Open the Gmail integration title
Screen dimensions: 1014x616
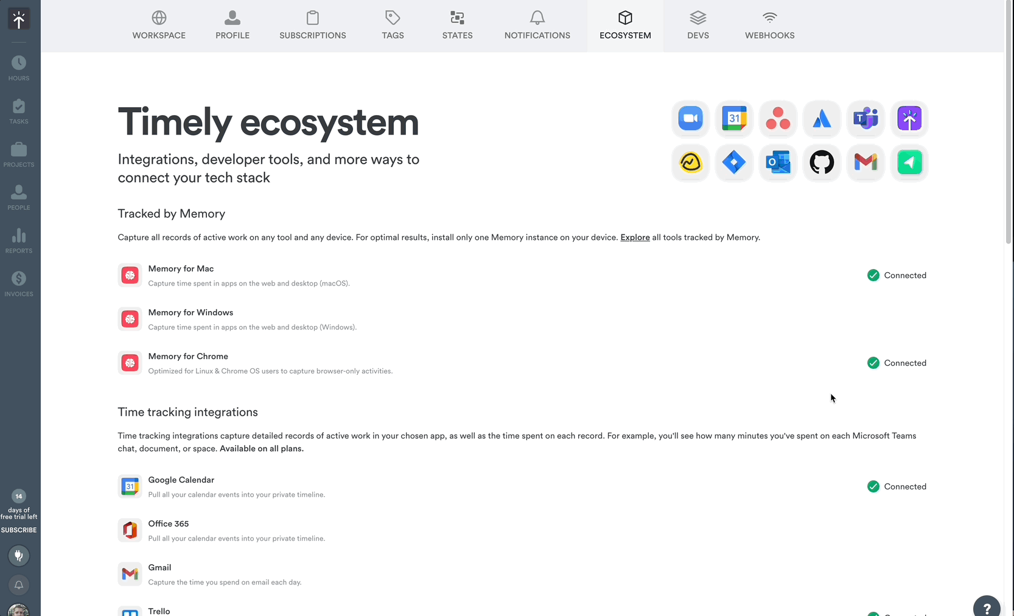(x=159, y=567)
